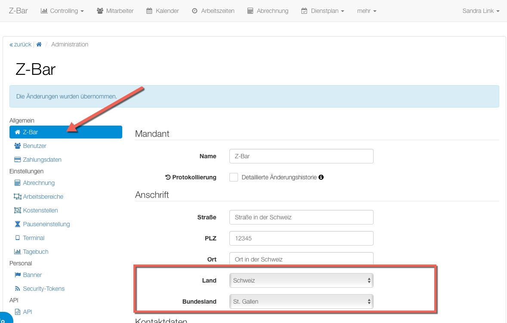Open the Arbeitszeiten page
The image size is (507, 323).
pyautogui.click(x=213, y=11)
